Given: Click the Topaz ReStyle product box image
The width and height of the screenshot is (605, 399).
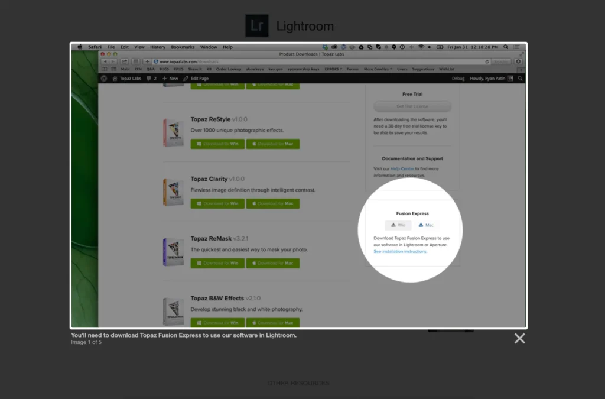Looking at the screenshot, I should (173, 132).
